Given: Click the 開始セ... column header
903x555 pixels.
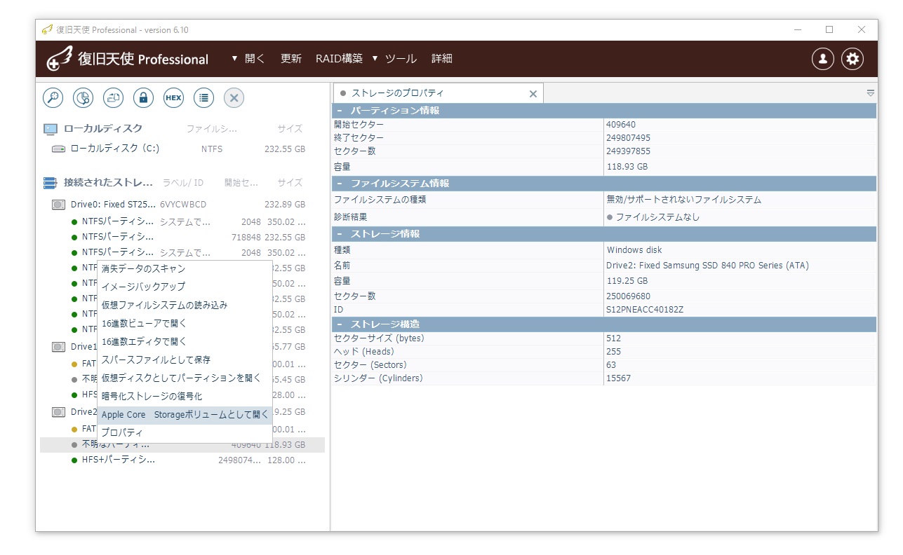Looking at the screenshot, I should [x=241, y=183].
